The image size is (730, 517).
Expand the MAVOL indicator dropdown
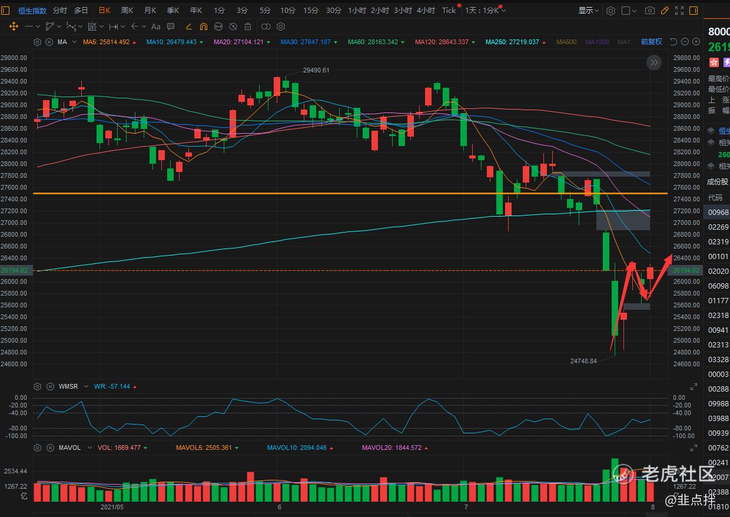tap(88, 448)
